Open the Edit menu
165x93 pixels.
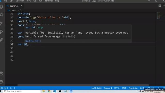11,1
